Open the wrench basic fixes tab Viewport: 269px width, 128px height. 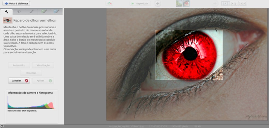tap(6, 12)
